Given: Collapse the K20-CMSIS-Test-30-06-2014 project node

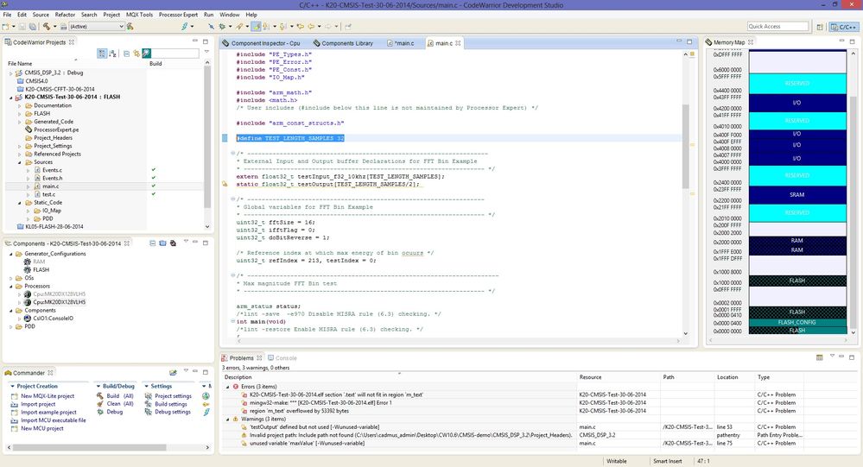Looking at the screenshot, I should coord(10,98).
